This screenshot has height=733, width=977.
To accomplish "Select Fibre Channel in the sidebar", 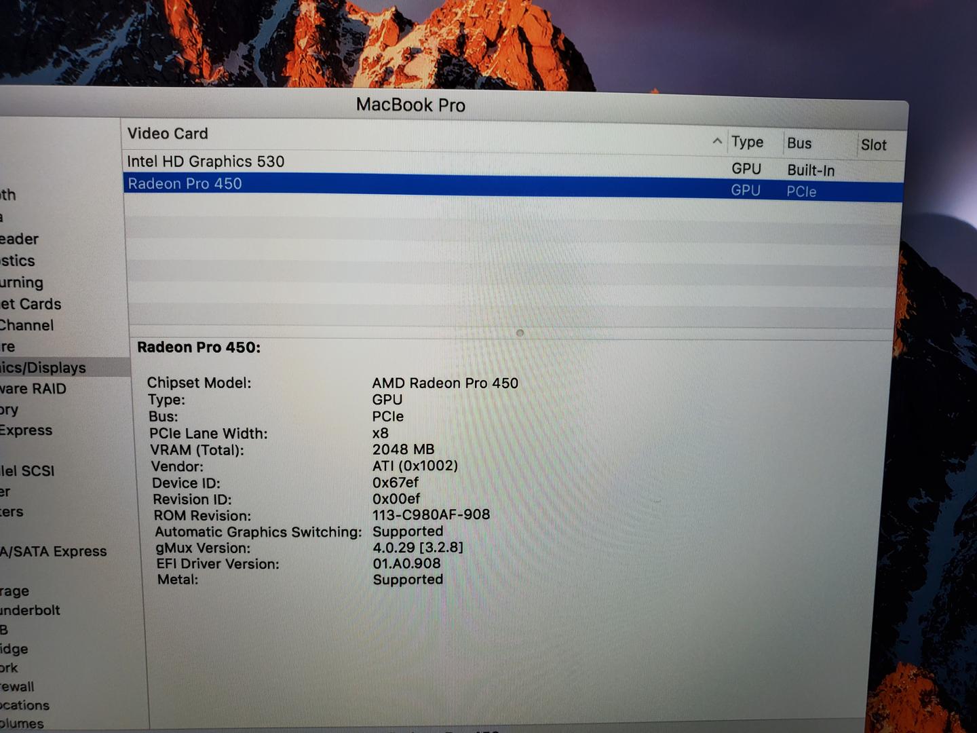I will pos(26,325).
